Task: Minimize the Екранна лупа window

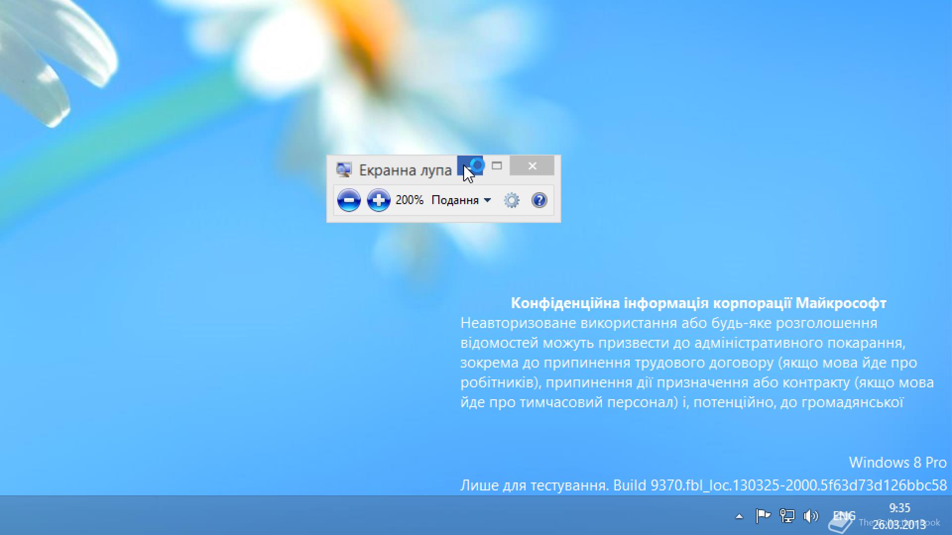Action: (470, 165)
